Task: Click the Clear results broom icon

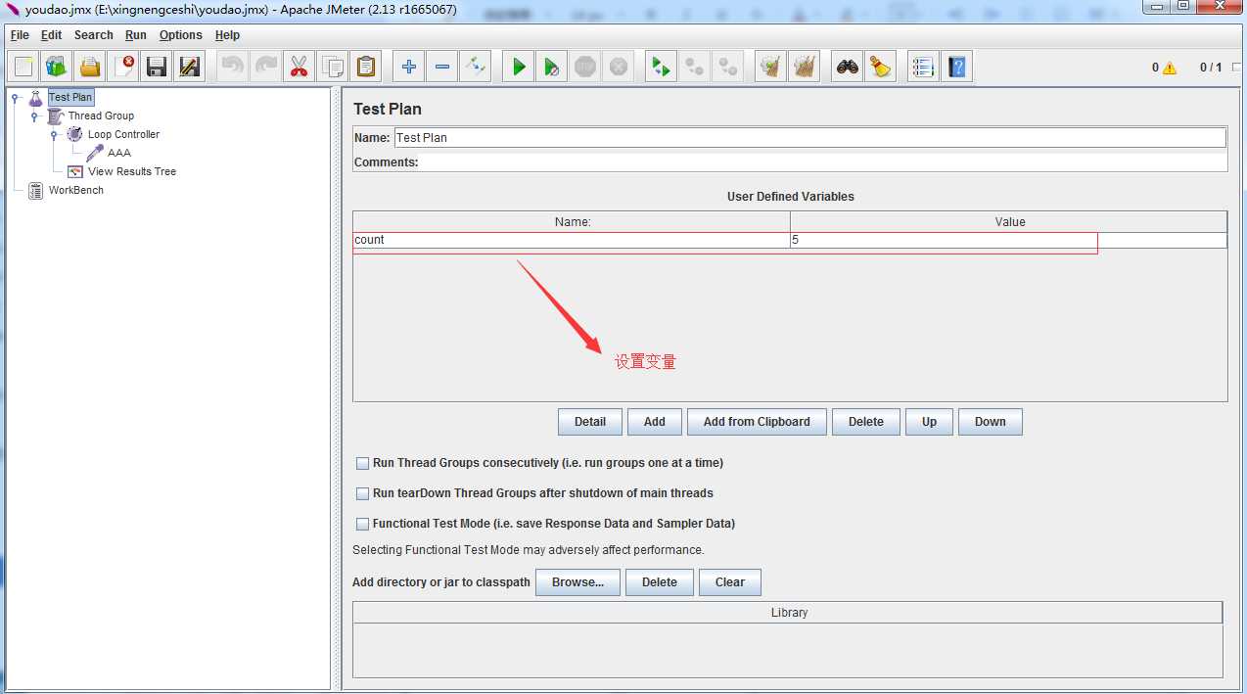Action: pyautogui.click(x=771, y=67)
